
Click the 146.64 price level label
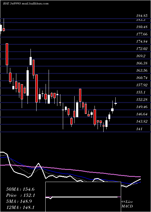click(142, 114)
